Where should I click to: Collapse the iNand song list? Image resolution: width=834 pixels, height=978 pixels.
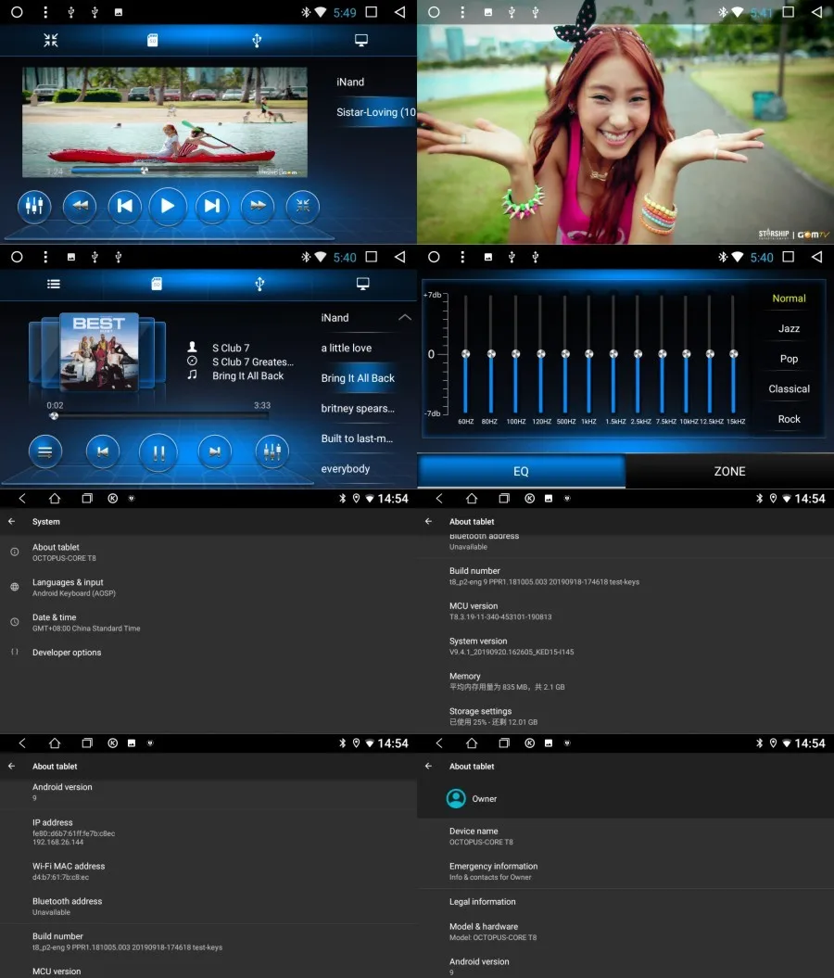pos(405,317)
